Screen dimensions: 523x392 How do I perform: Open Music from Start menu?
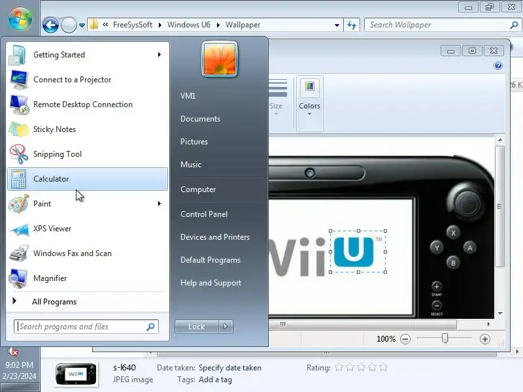point(190,165)
